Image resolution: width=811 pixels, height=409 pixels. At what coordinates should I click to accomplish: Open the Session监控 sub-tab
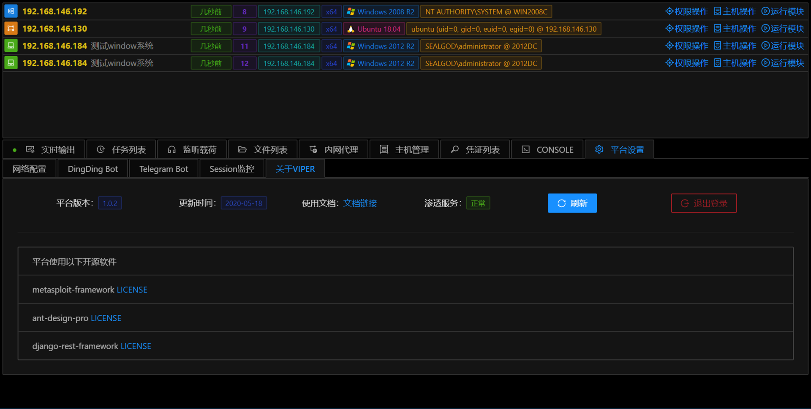232,169
